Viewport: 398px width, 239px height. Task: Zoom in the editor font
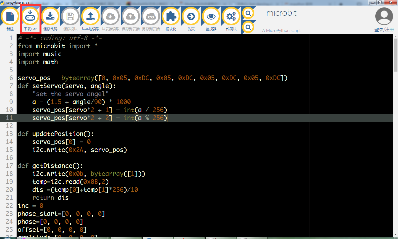(x=248, y=13)
